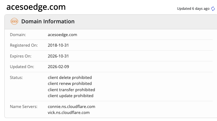Click the client renew prohibited status

point(70,84)
